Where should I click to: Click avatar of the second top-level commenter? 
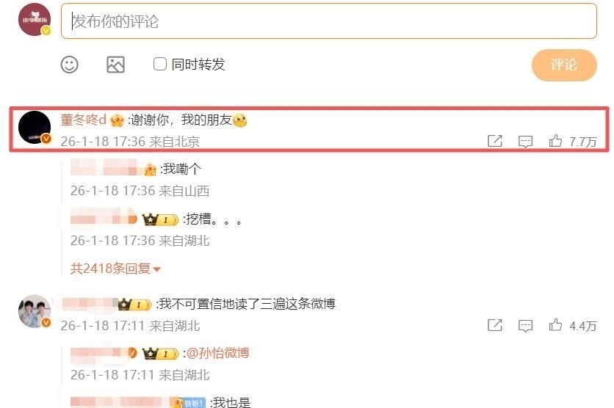[x=35, y=311]
